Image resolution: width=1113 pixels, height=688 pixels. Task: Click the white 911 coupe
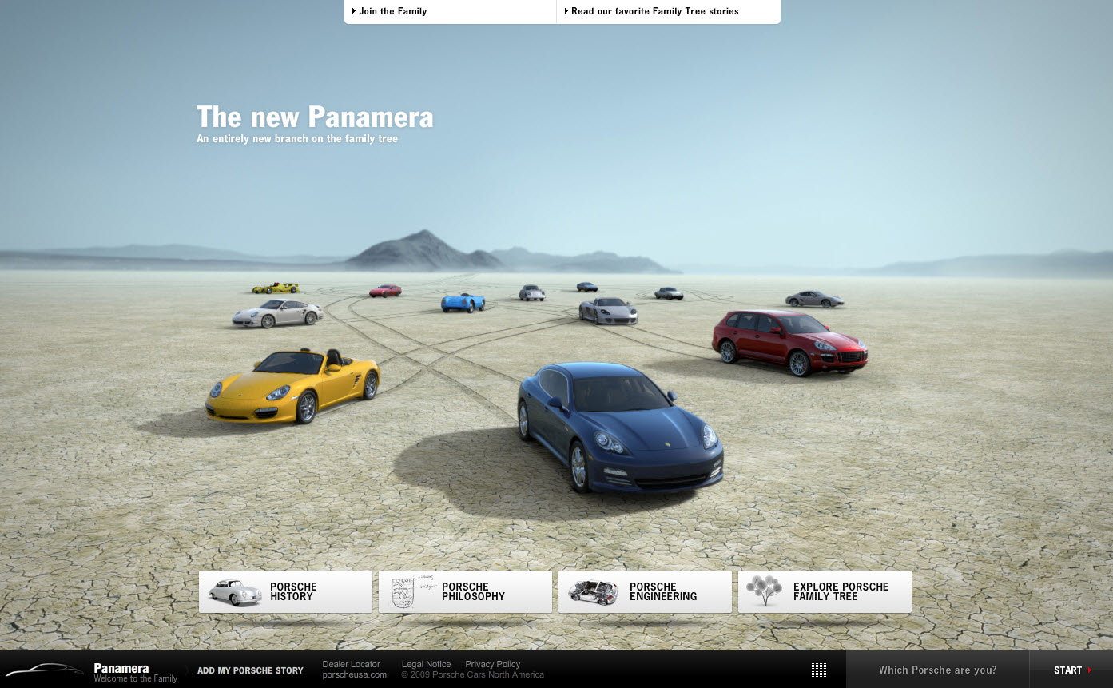[x=277, y=312]
